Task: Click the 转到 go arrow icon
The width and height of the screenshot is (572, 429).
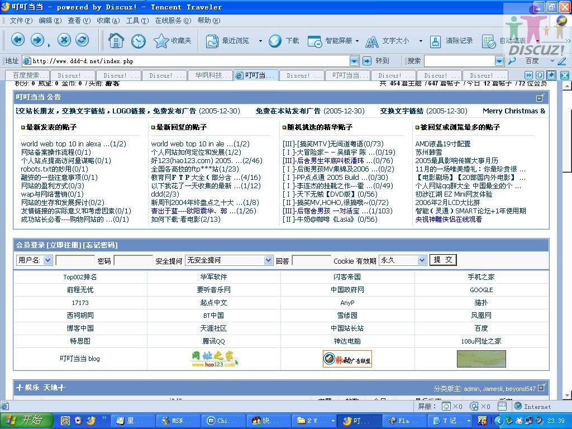Action: (x=367, y=61)
